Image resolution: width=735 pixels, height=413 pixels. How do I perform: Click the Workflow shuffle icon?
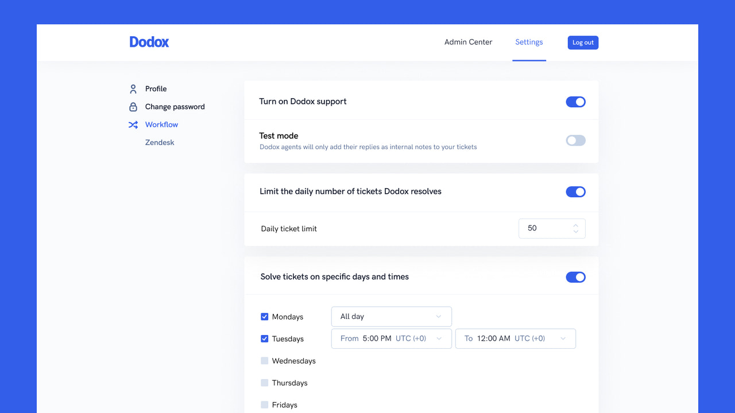coord(133,124)
